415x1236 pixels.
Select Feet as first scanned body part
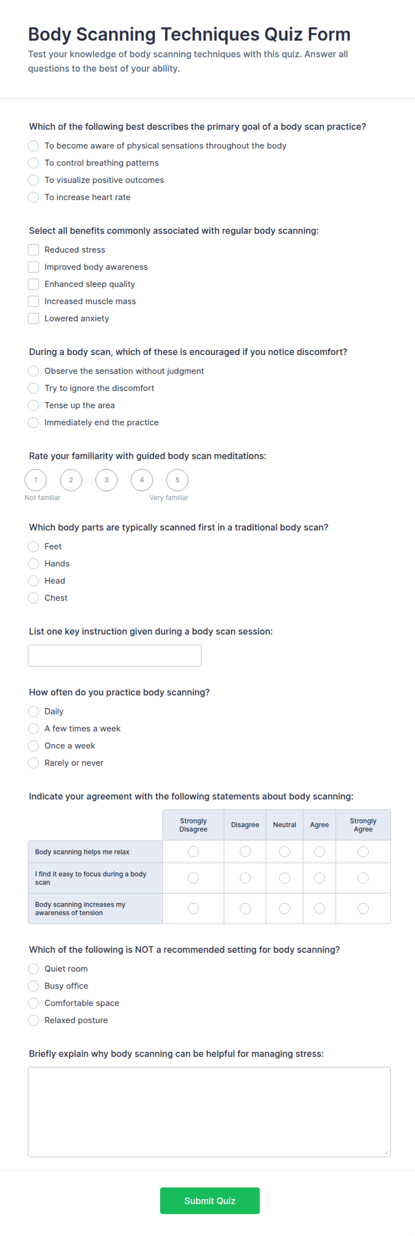pyautogui.click(x=33, y=546)
